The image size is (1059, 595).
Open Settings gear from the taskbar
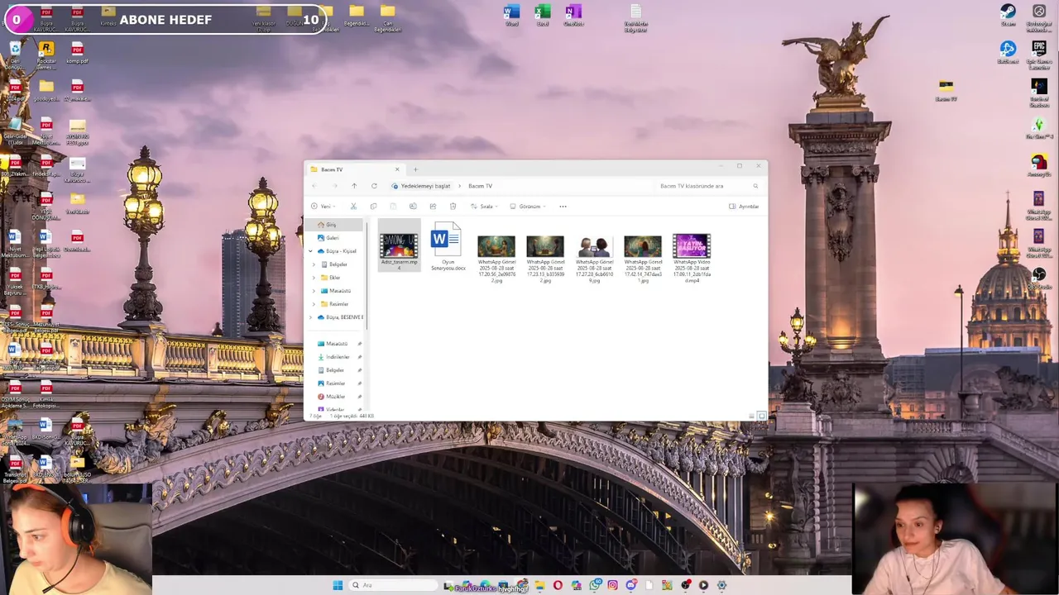tap(721, 585)
